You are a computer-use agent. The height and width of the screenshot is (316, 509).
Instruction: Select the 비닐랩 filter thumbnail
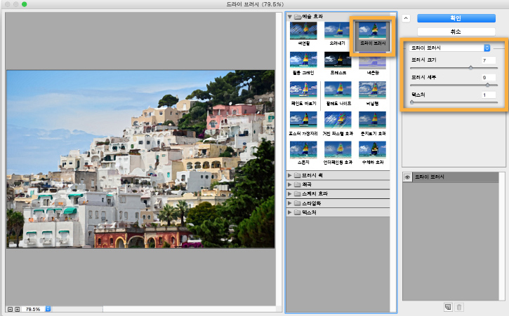tap(372, 90)
